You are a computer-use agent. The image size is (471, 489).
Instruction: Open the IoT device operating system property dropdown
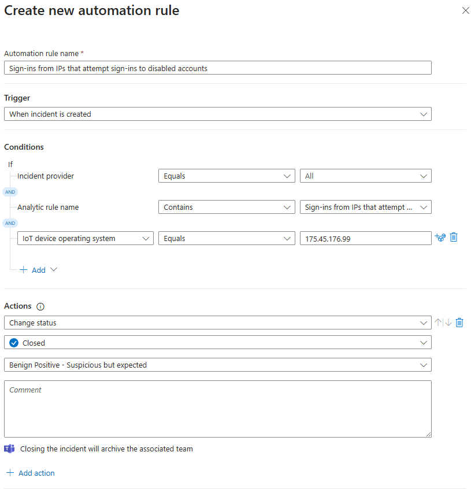(85, 238)
